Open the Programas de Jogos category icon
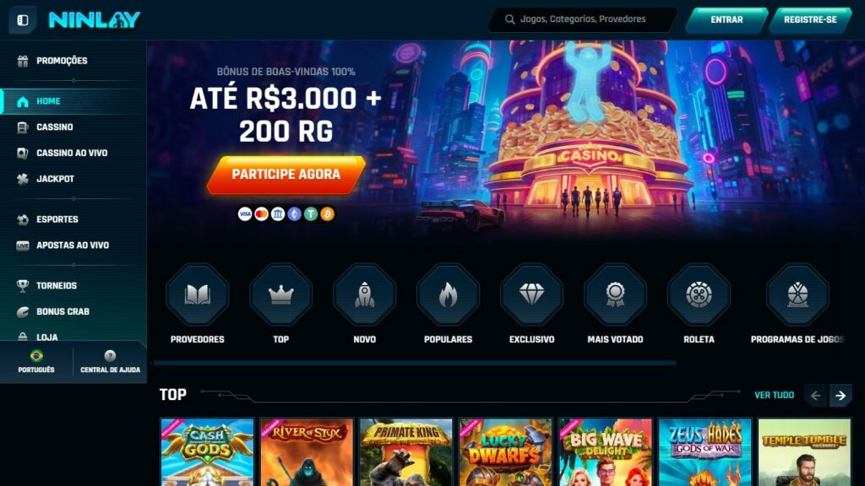This screenshot has height=486, width=865. point(797,294)
